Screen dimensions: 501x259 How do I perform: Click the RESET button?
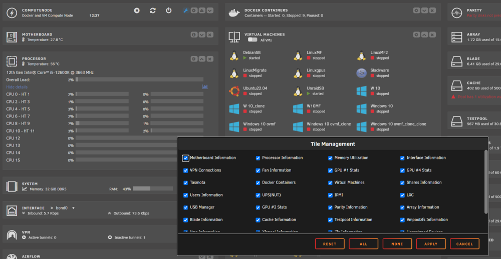330,244
